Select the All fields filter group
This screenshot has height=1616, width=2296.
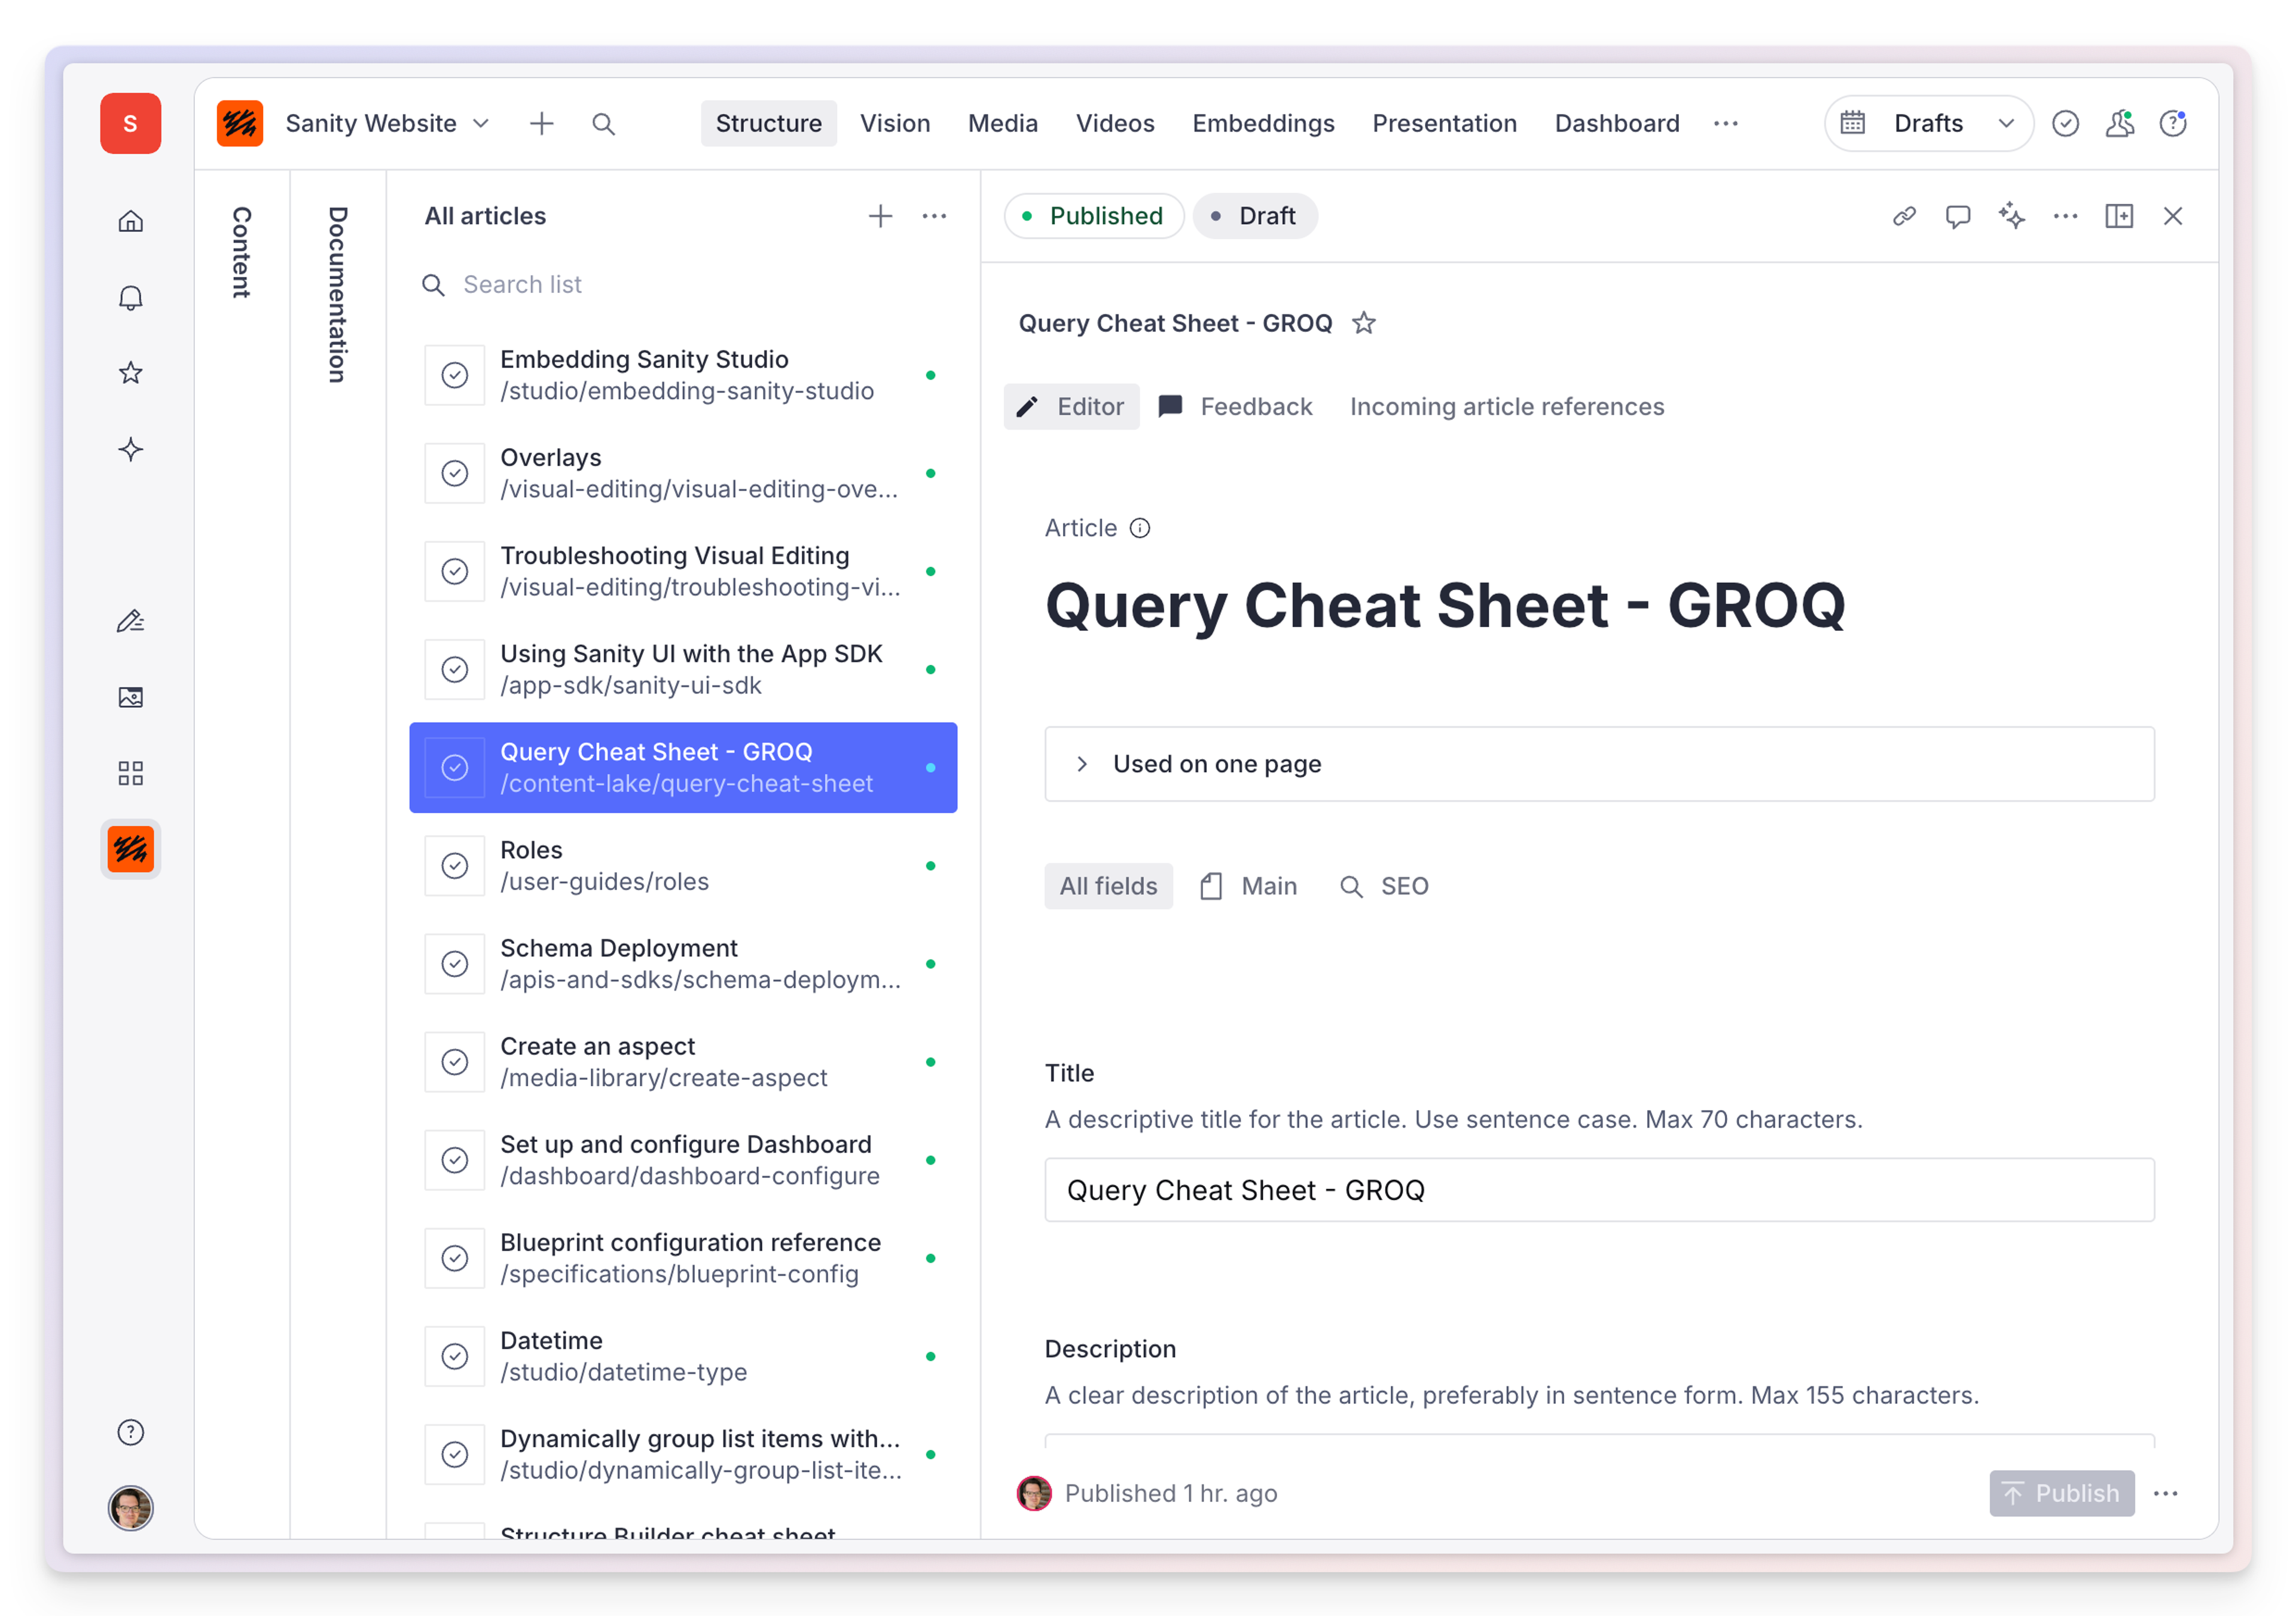(x=1108, y=886)
